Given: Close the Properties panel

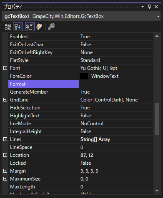Looking at the screenshot, I should [x=156, y=7].
